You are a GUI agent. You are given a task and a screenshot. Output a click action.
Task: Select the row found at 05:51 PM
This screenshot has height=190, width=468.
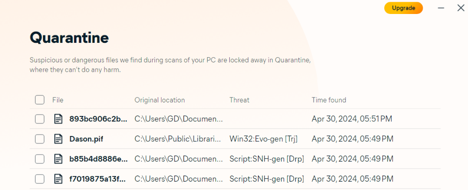pos(235,119)
